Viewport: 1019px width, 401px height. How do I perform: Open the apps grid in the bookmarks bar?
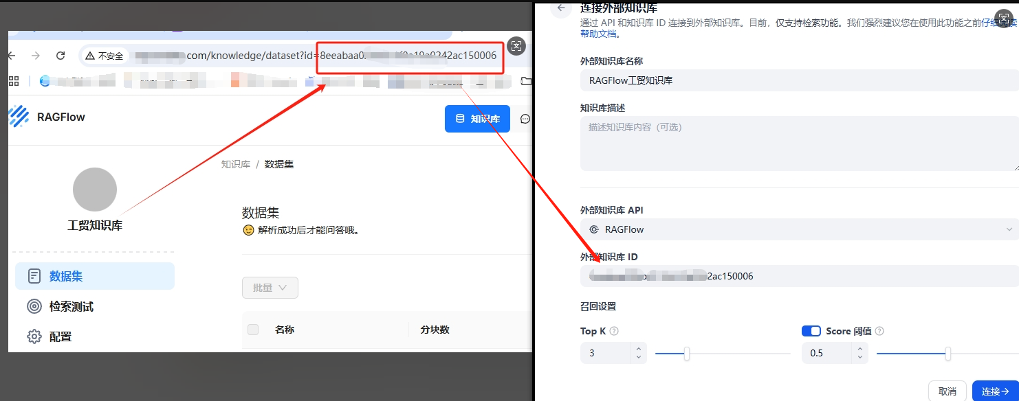tap(14, 81)
